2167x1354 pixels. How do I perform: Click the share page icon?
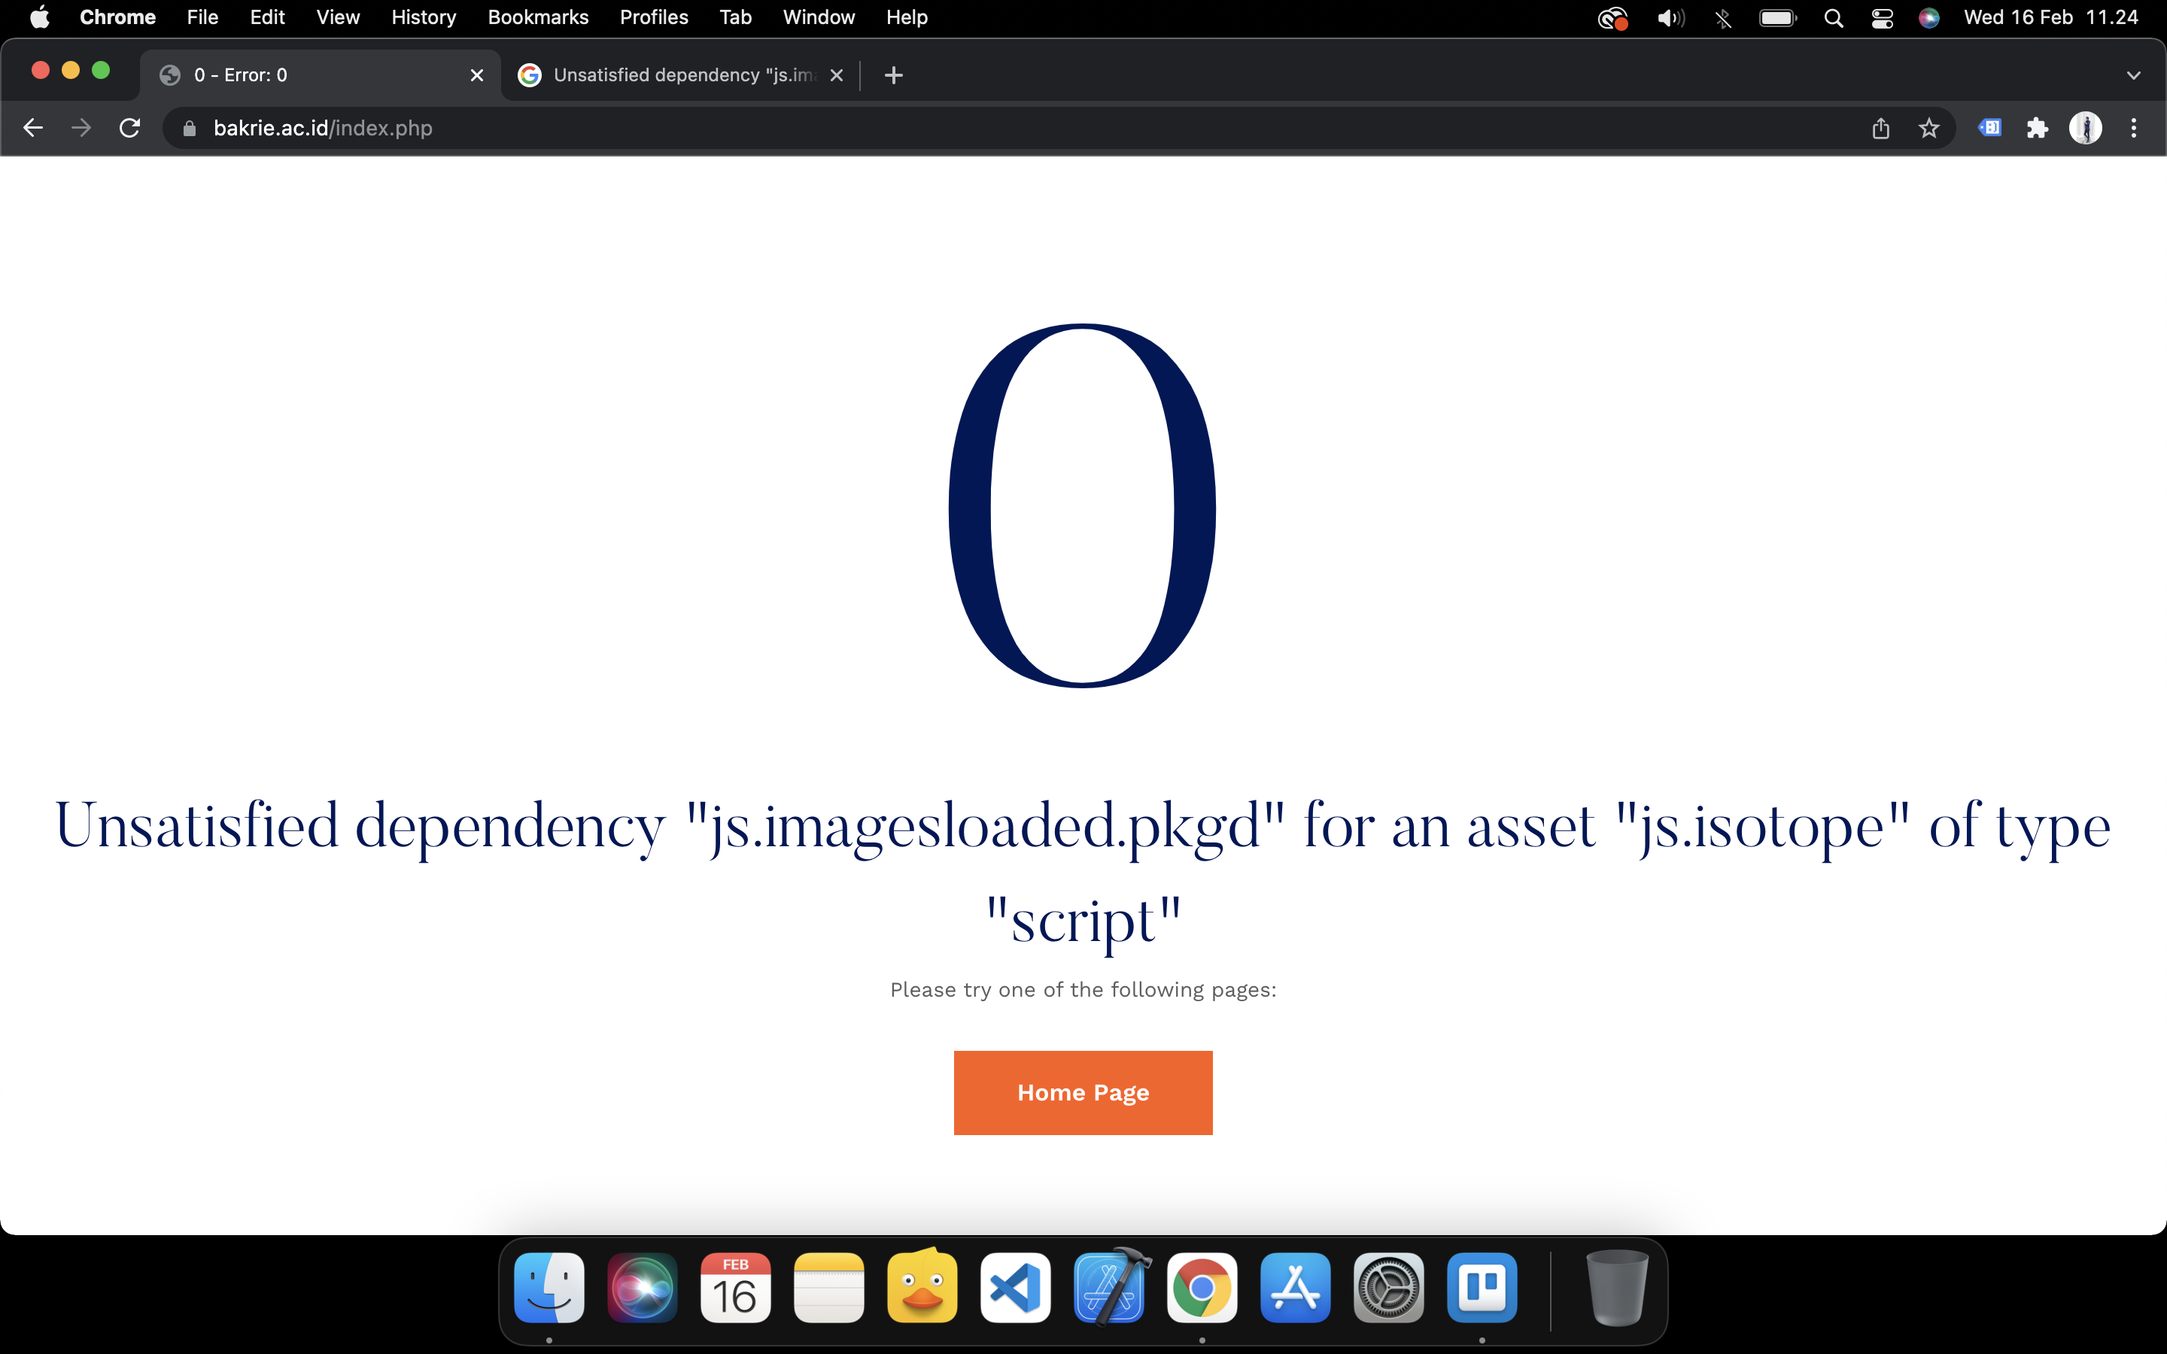1880,128
